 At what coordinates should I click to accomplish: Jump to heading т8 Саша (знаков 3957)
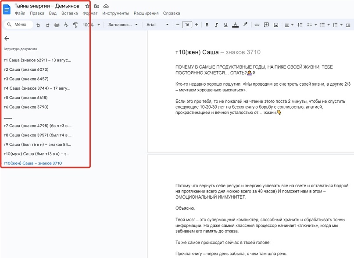[37, 135]
